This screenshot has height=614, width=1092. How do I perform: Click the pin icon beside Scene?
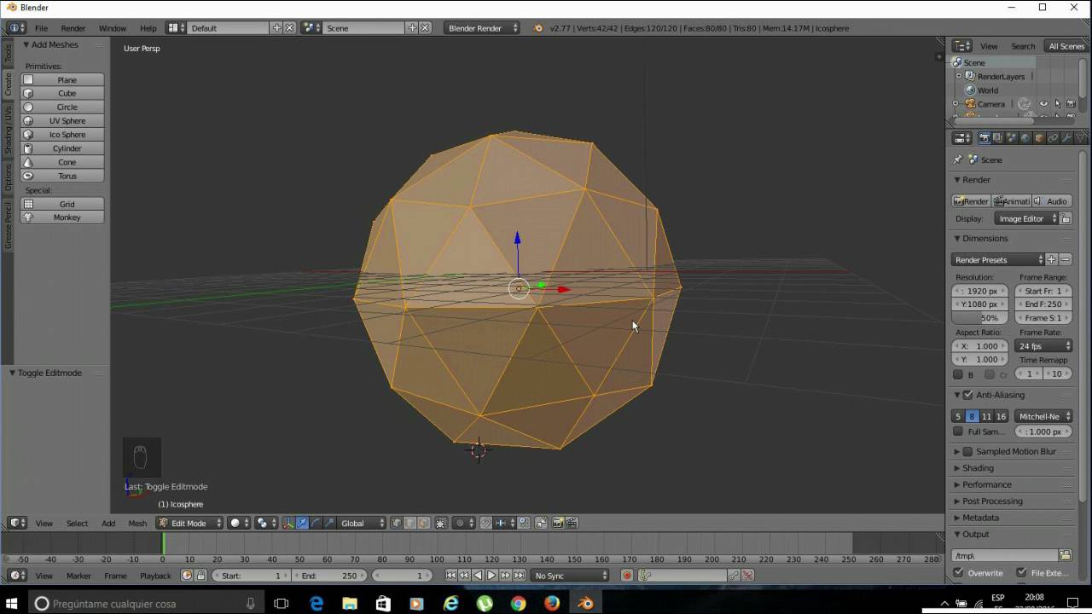(x=957, y=159)
